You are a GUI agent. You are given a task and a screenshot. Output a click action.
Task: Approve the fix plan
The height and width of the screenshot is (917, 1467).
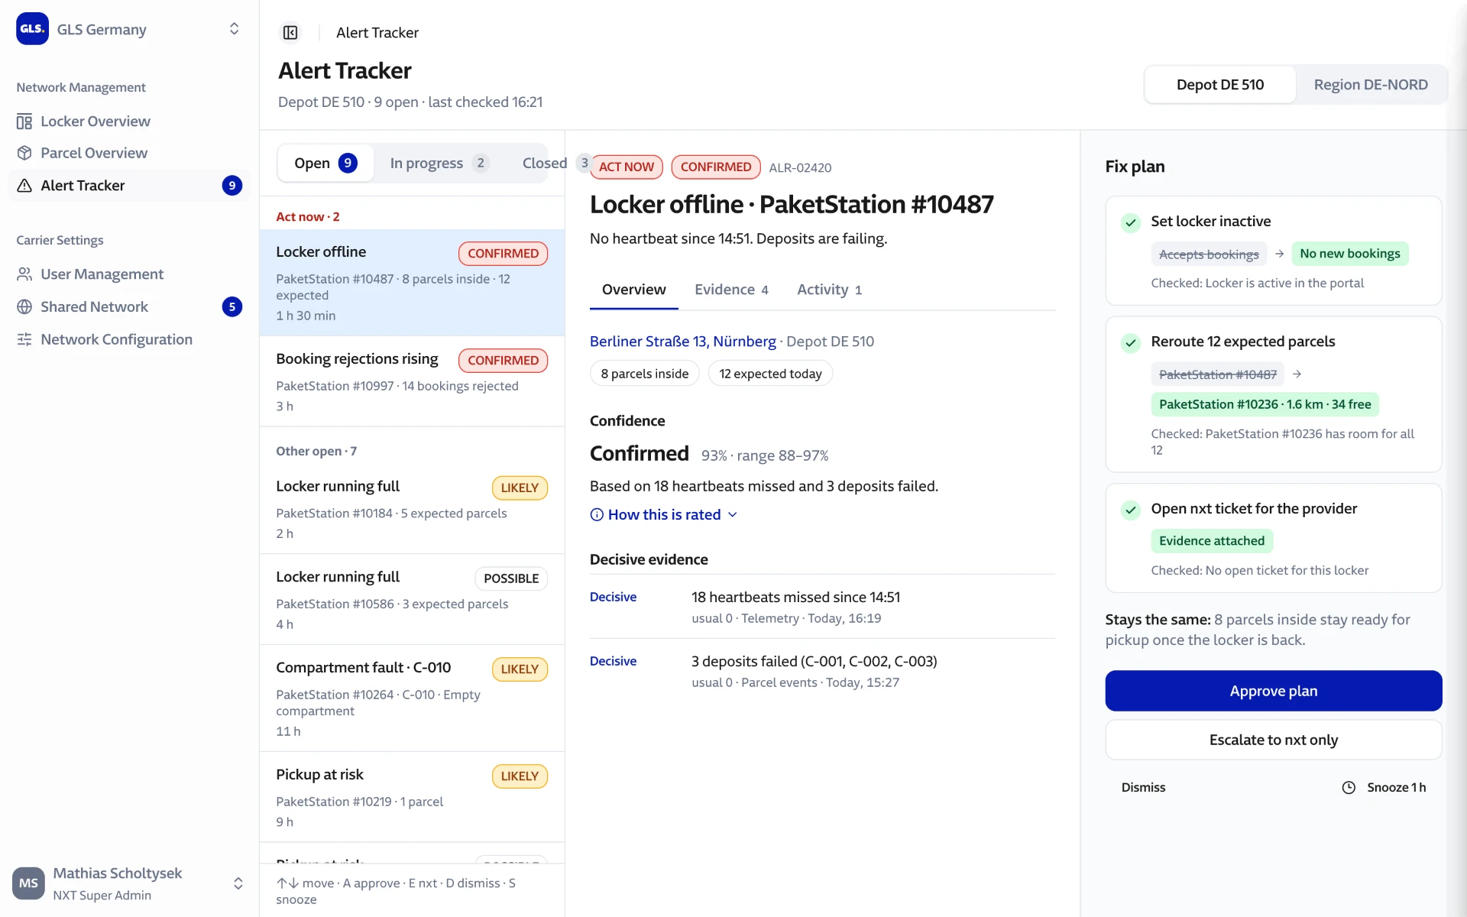(x=1273, y=691)
